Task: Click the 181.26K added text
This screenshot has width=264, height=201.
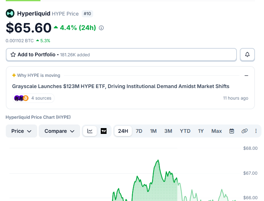Action: tap(75, 55)
